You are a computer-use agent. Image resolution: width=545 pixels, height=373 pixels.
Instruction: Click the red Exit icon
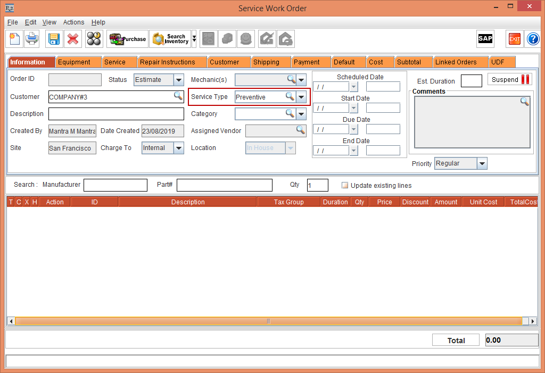(x=515, y=39)
